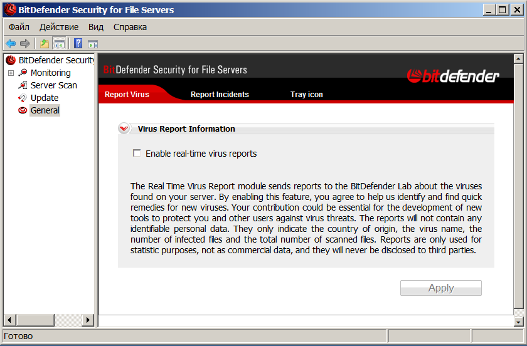Expand the Monitoring tree node
Image resolution: width=527 pixels, height=346 pixels.
tap(11, 73)
